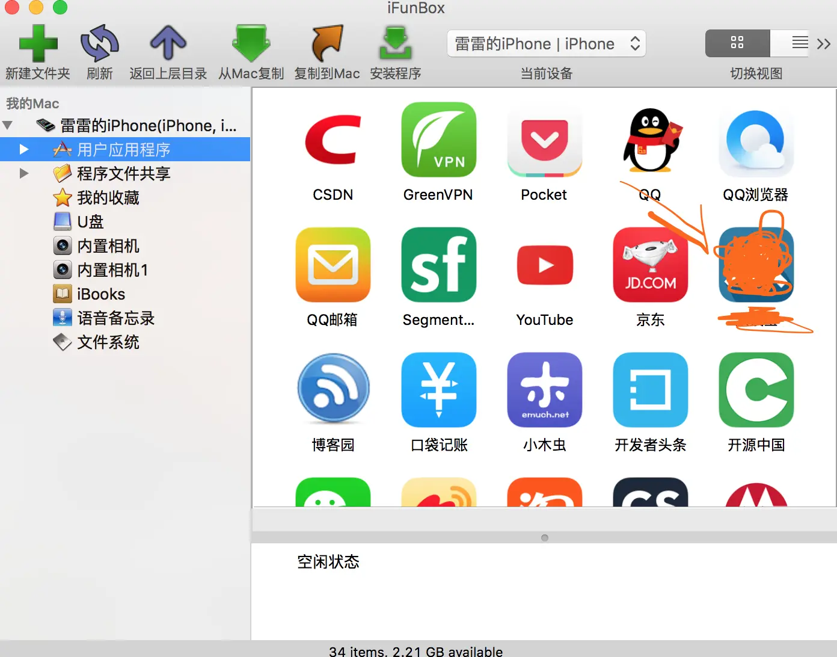Select the 口袋记账 app icon
Viewport: 837px width, 657px height.
point(439,390)
